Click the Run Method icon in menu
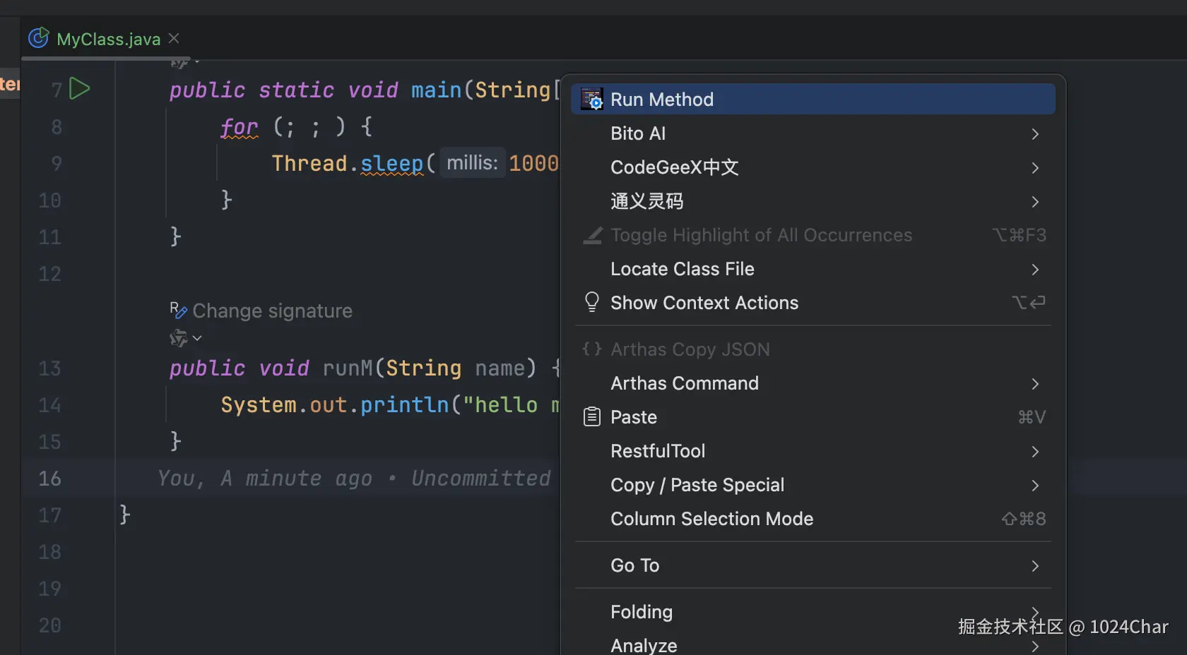The width and height of the screenshot is (1187, 655). tap(592, 100)
